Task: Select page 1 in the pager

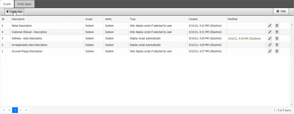Action: [x=15, y=110]
